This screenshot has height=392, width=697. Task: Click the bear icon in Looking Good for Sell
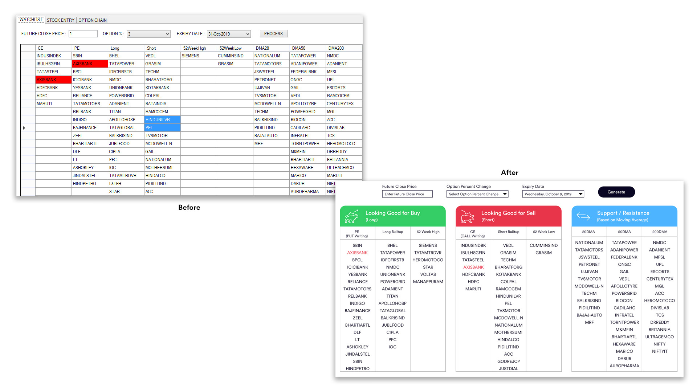pos(467,216)
